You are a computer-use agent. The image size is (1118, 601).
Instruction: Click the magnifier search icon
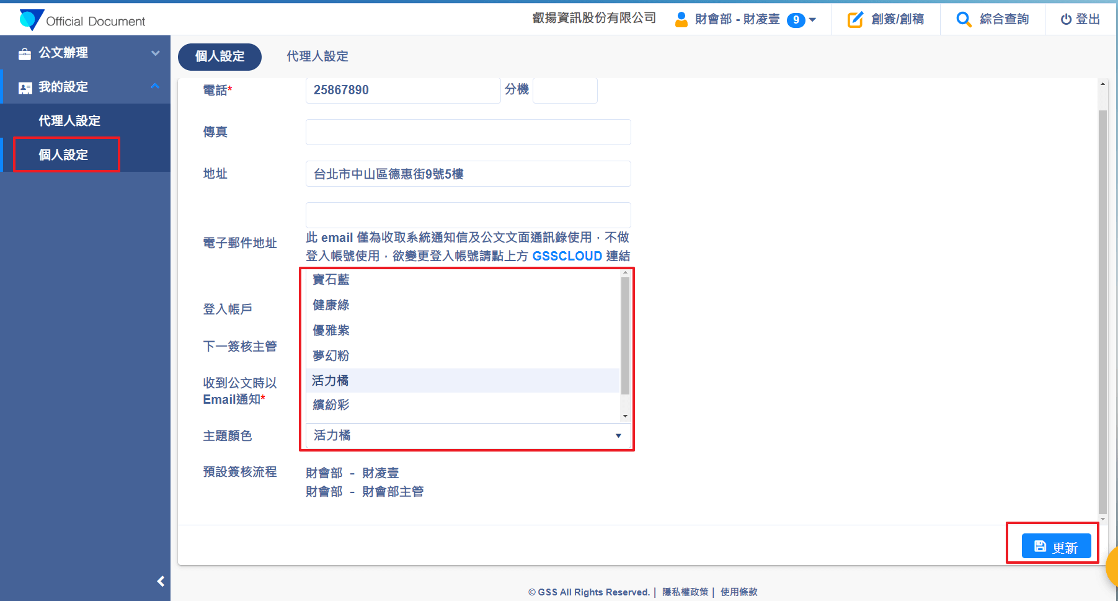pos(963,20)
